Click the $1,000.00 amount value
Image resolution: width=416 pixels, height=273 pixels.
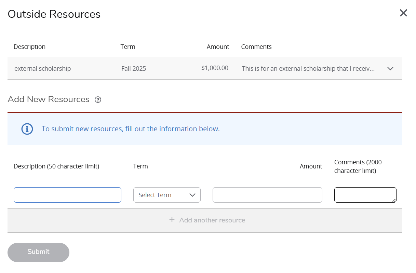[215, 68]
